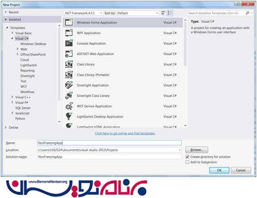
Task: Click the search magnifier icon
Action: pyautogui.click(x=248, y=13)
